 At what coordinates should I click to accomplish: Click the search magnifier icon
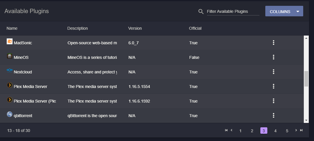(x=201, y=11)
